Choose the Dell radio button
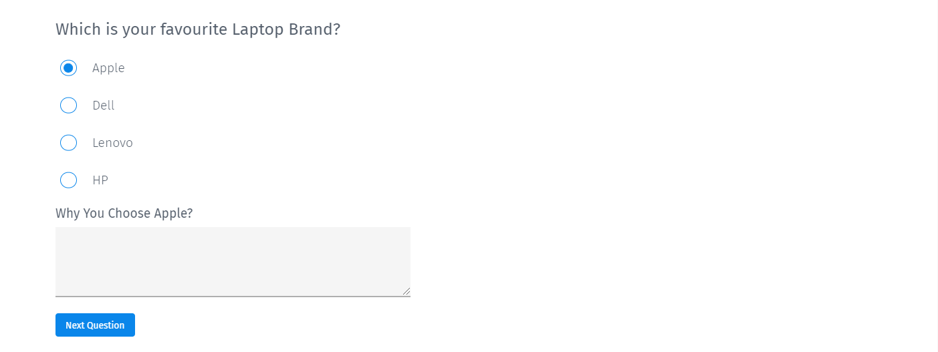Screen dimensions: 938x352 (x=68, y=106)
